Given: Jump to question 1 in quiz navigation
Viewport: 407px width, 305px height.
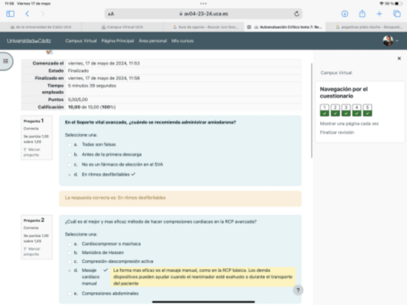Looking at the screenshot, I should [324, 110].
